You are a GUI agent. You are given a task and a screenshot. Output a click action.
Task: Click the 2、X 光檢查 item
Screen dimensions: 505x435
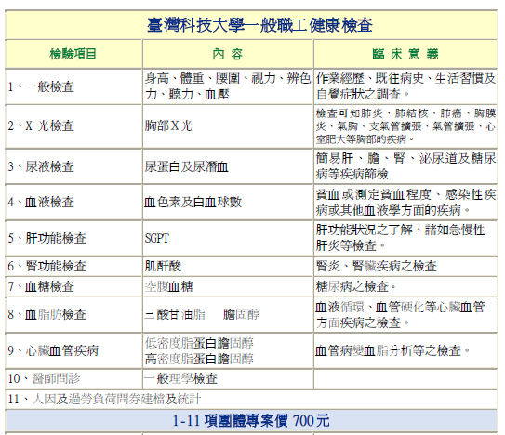(x=41, y=125)
